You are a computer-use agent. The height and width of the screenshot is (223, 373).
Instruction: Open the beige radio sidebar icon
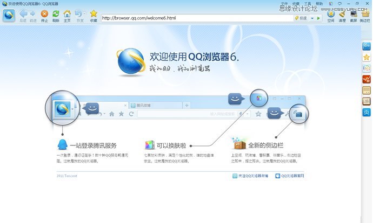coord(367,90)
